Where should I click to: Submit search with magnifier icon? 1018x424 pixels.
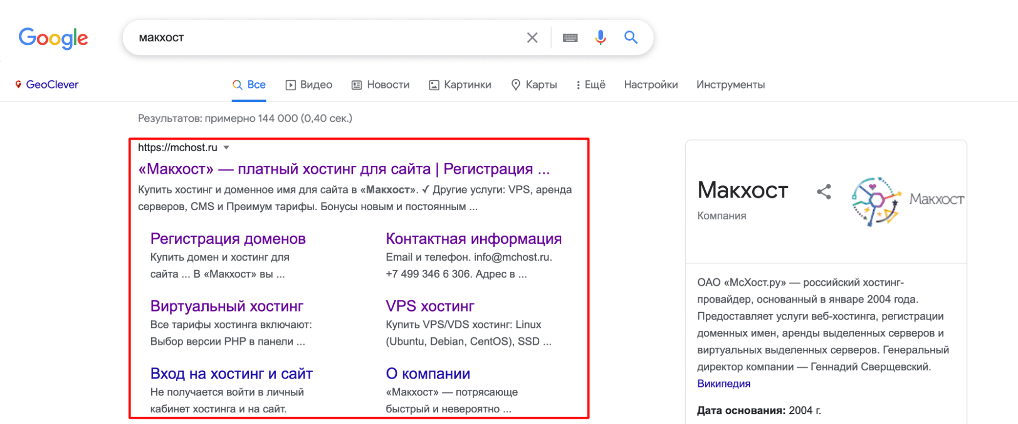(631, 37)
